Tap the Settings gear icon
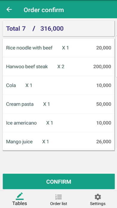This screenshot has height=208, width=117. tap(98, 197)
